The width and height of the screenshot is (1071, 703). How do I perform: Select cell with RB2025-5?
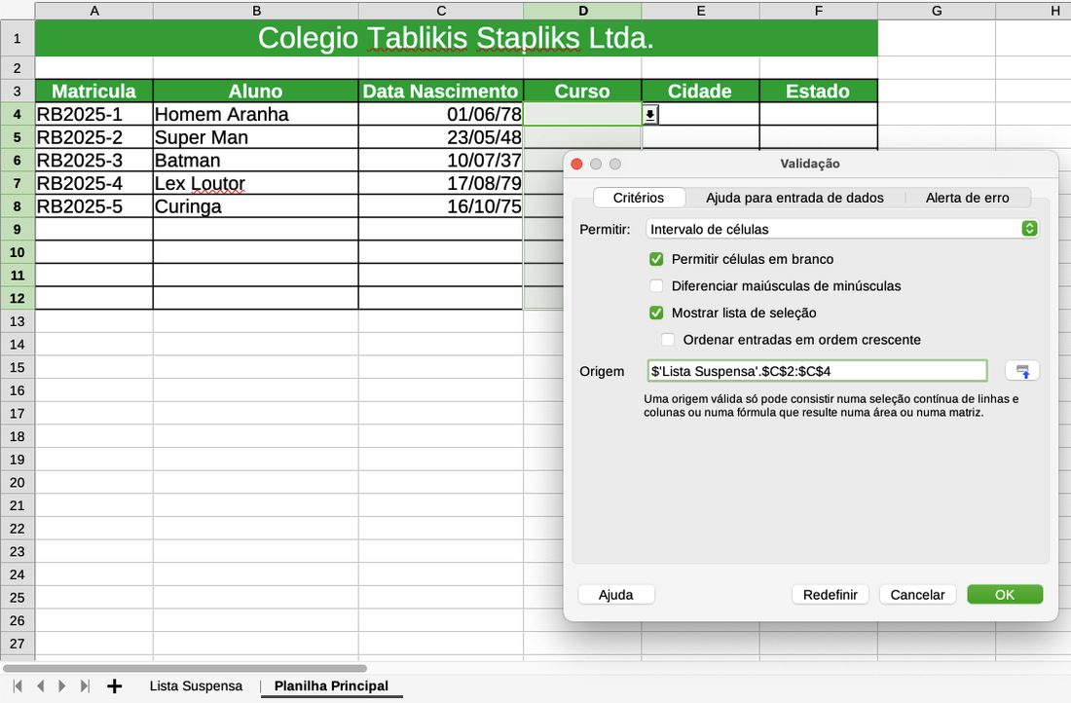pyautogui.click(x=94, y=206)
